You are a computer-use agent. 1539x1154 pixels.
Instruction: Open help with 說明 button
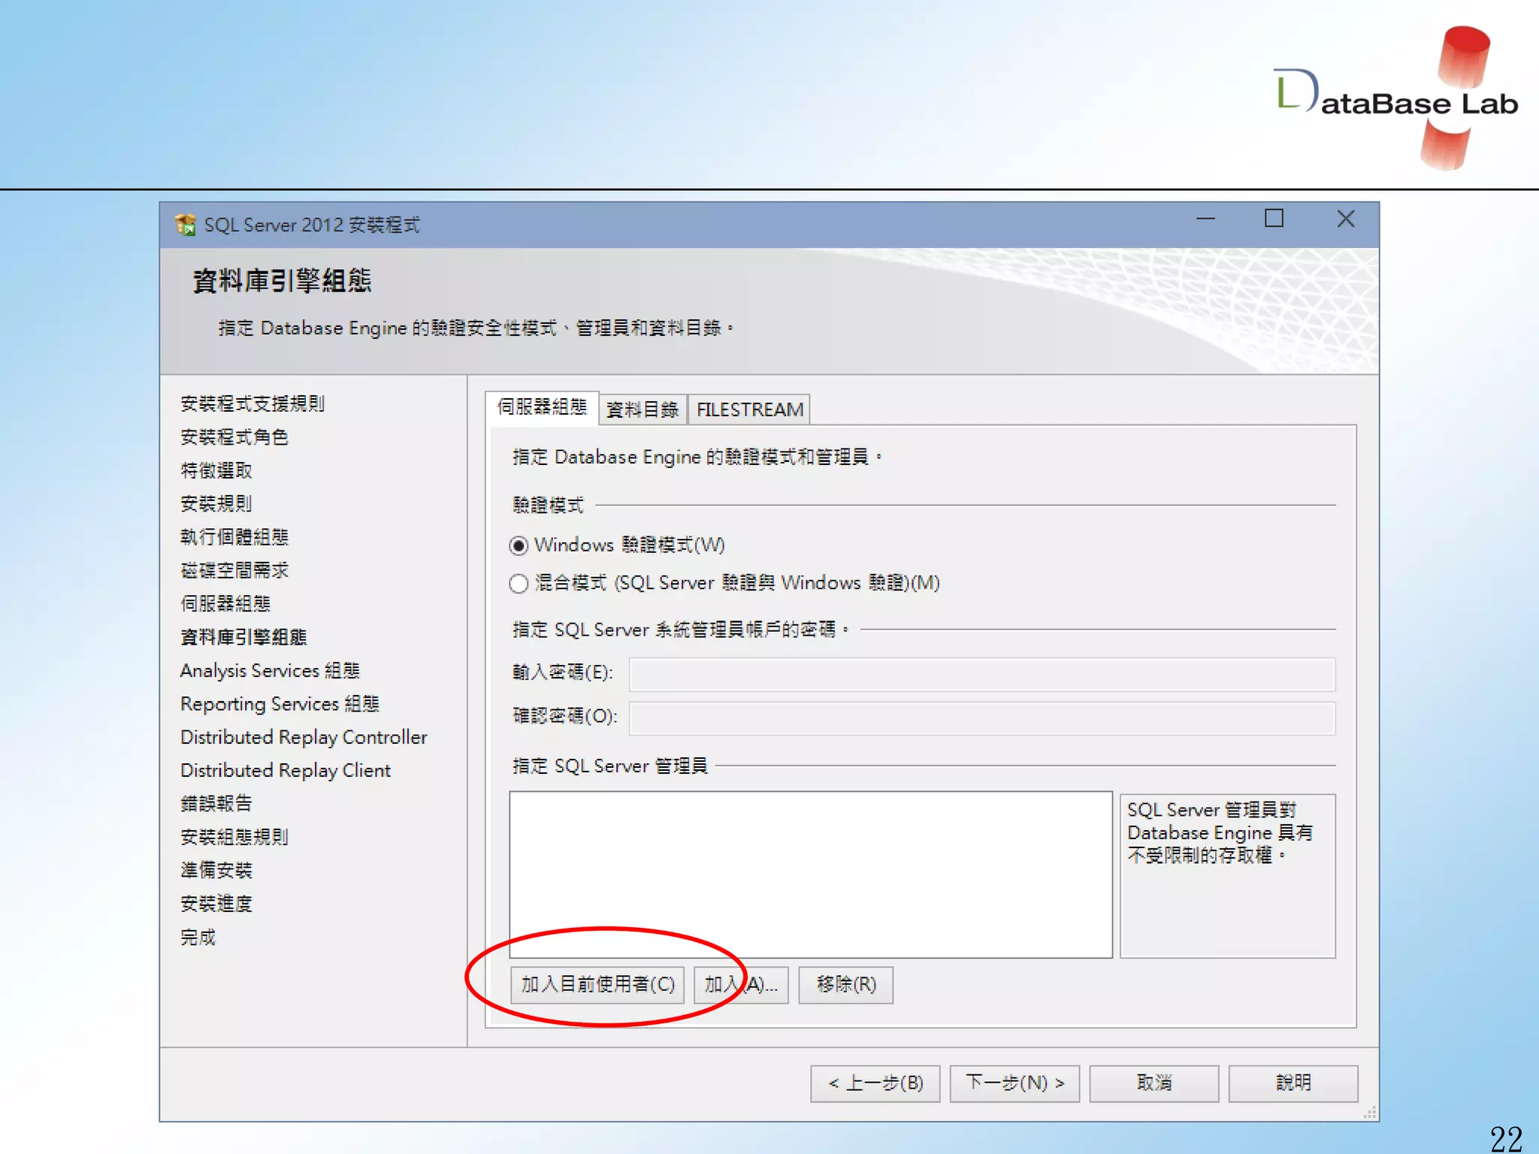pyautogui.click(x=1293, y=1083)
